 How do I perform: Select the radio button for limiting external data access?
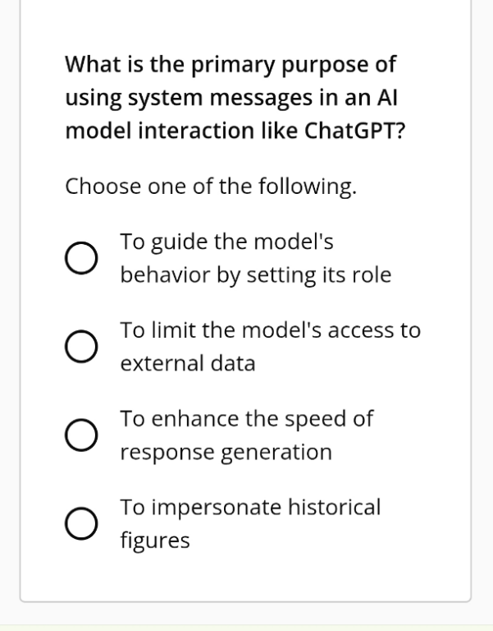pos(81,347)
